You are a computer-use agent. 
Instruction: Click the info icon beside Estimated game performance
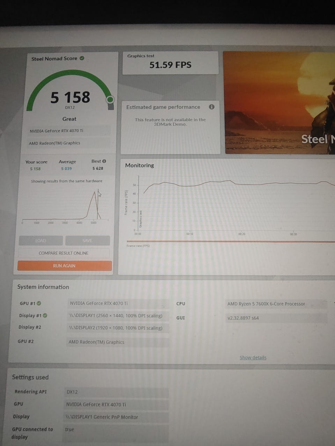tap(211, 107)
